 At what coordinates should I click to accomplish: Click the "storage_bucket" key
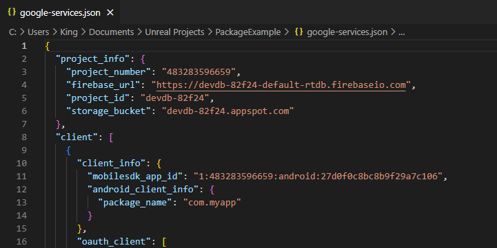click(108, 111)
